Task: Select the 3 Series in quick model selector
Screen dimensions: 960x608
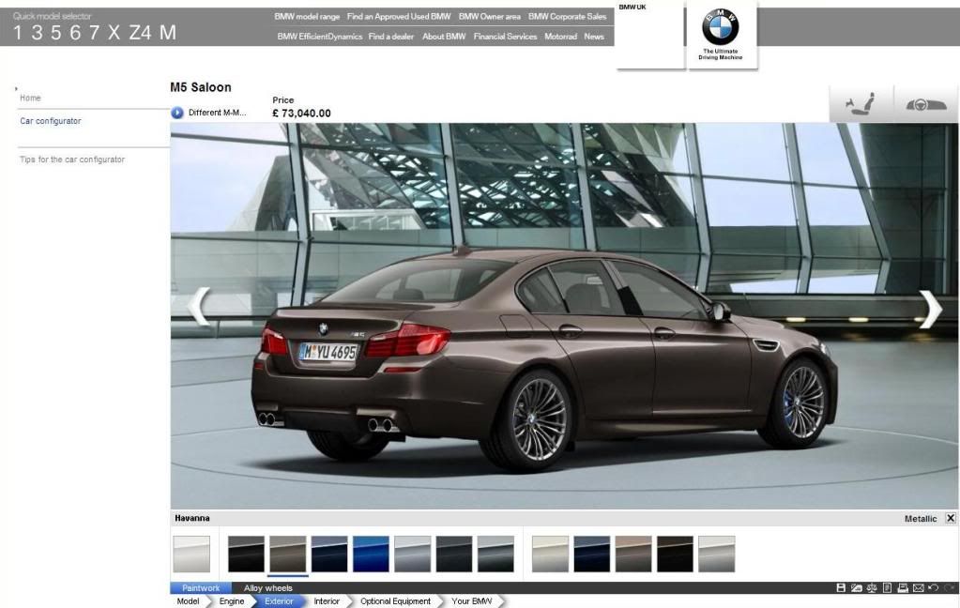Action: [x=37, y=33]
